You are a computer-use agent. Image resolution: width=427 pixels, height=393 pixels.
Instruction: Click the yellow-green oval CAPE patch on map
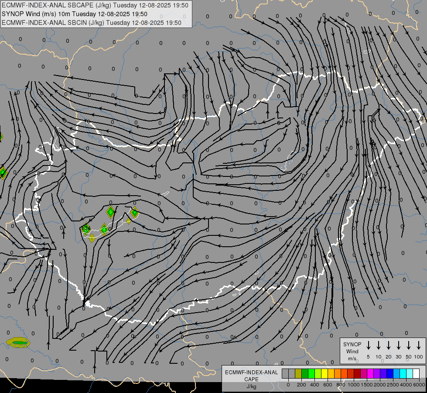18,342
